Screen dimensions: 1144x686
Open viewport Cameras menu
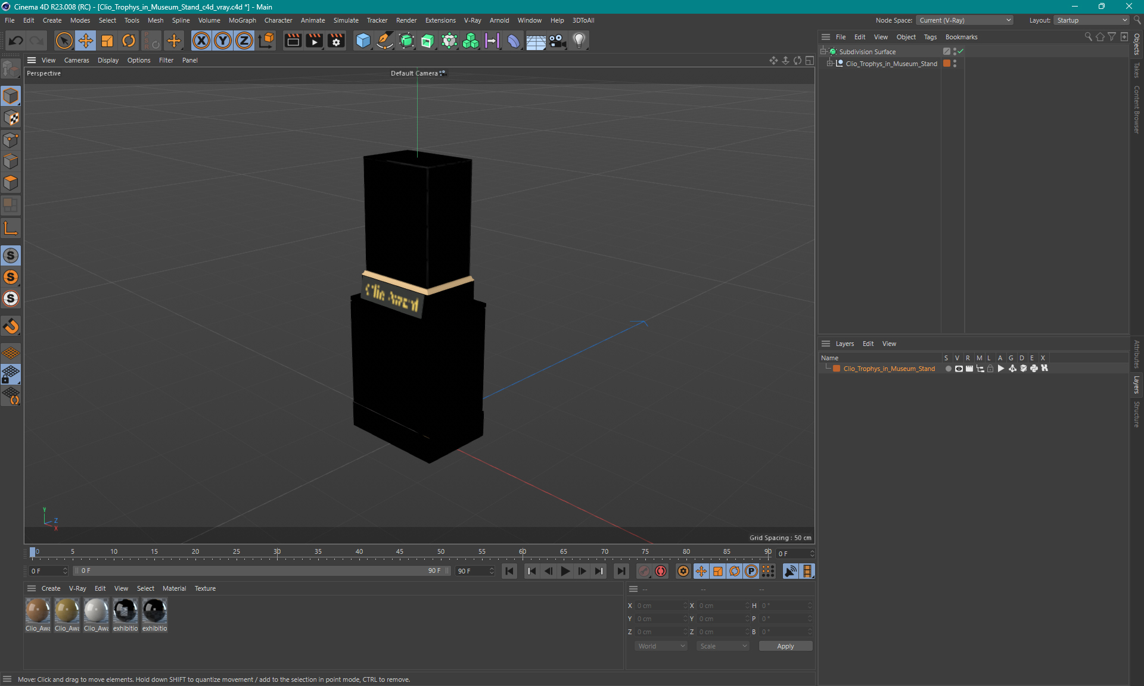pos(76,60)
